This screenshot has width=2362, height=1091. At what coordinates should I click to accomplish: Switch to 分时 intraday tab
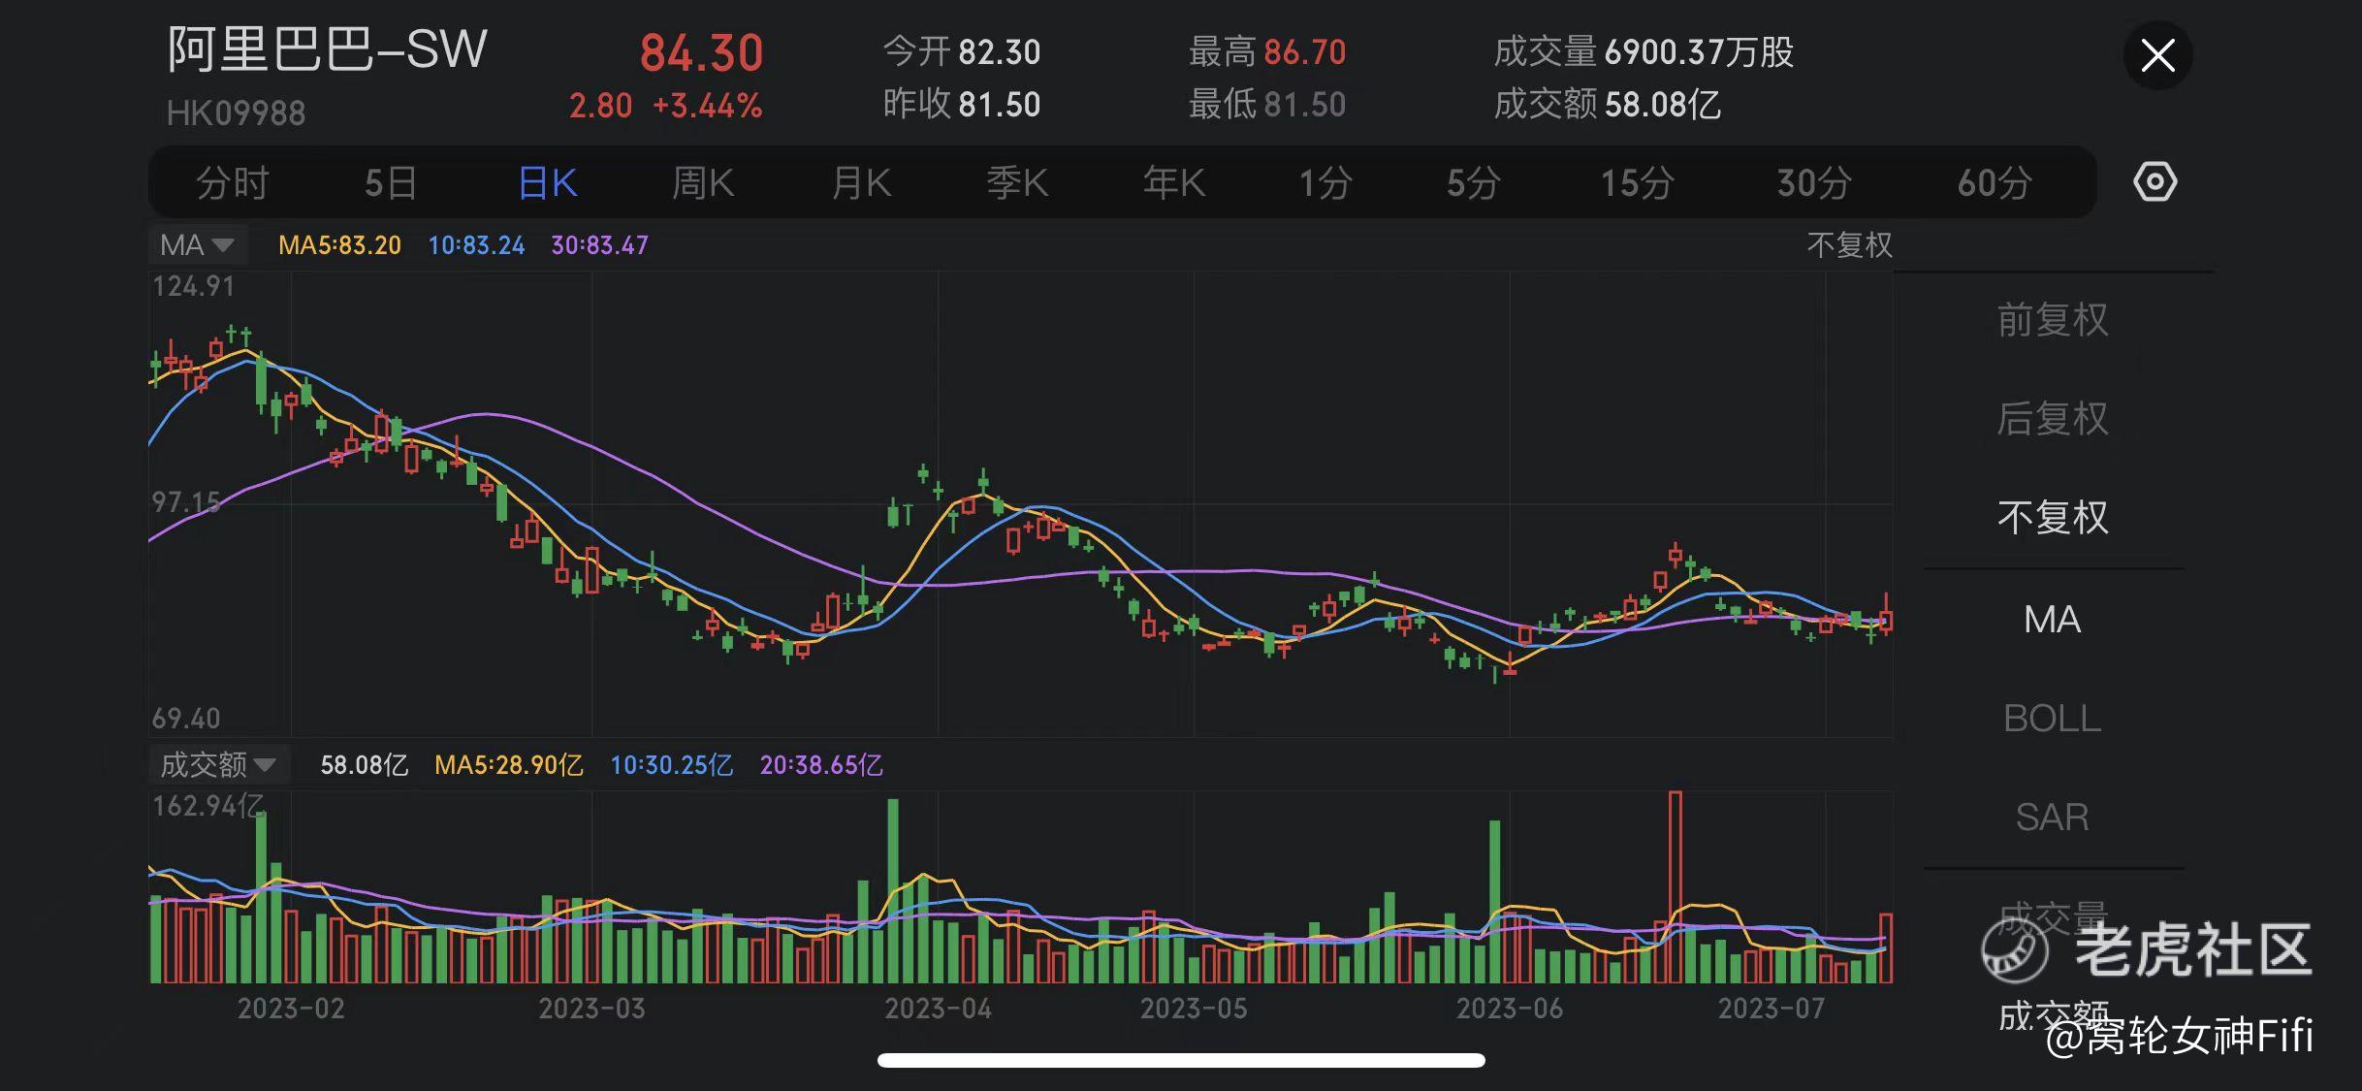click(x=232, y=182)
